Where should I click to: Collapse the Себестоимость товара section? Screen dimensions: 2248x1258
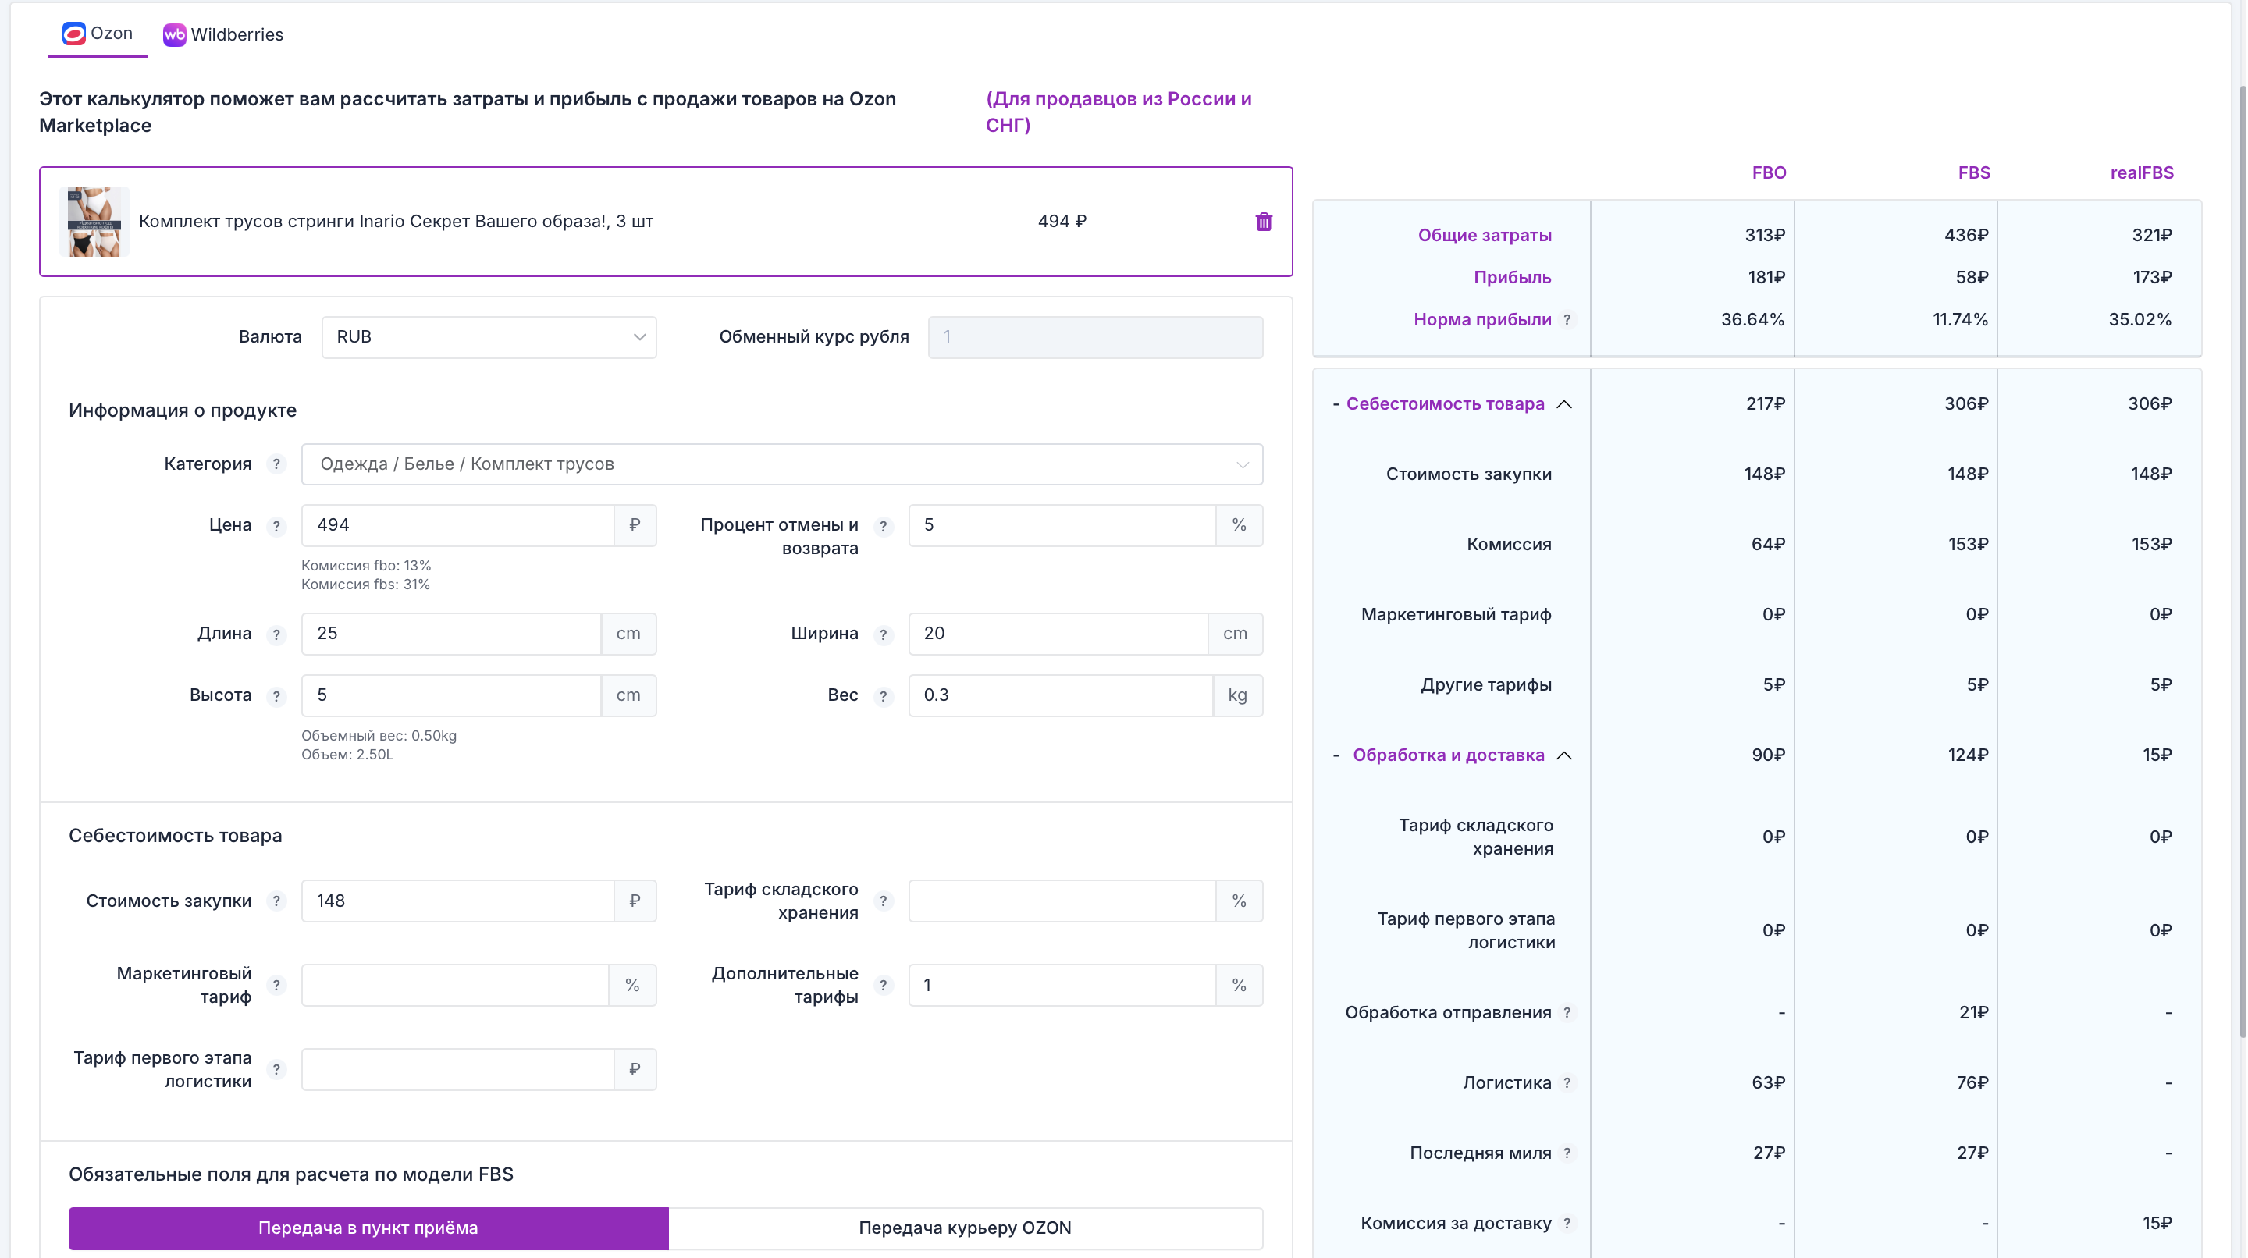pos(1565,405)
